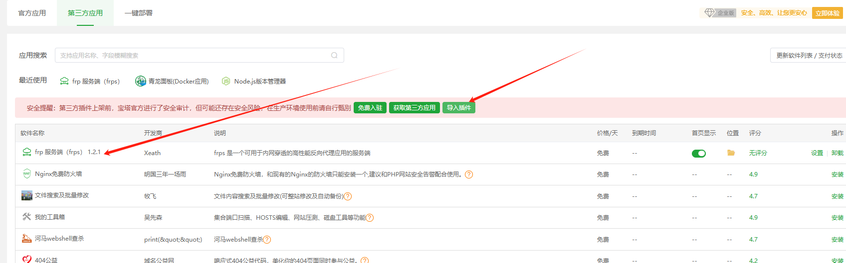This screenshot has height=263, width=846.
Task: Click 立即体验 upgrade button
Action: 827,13
